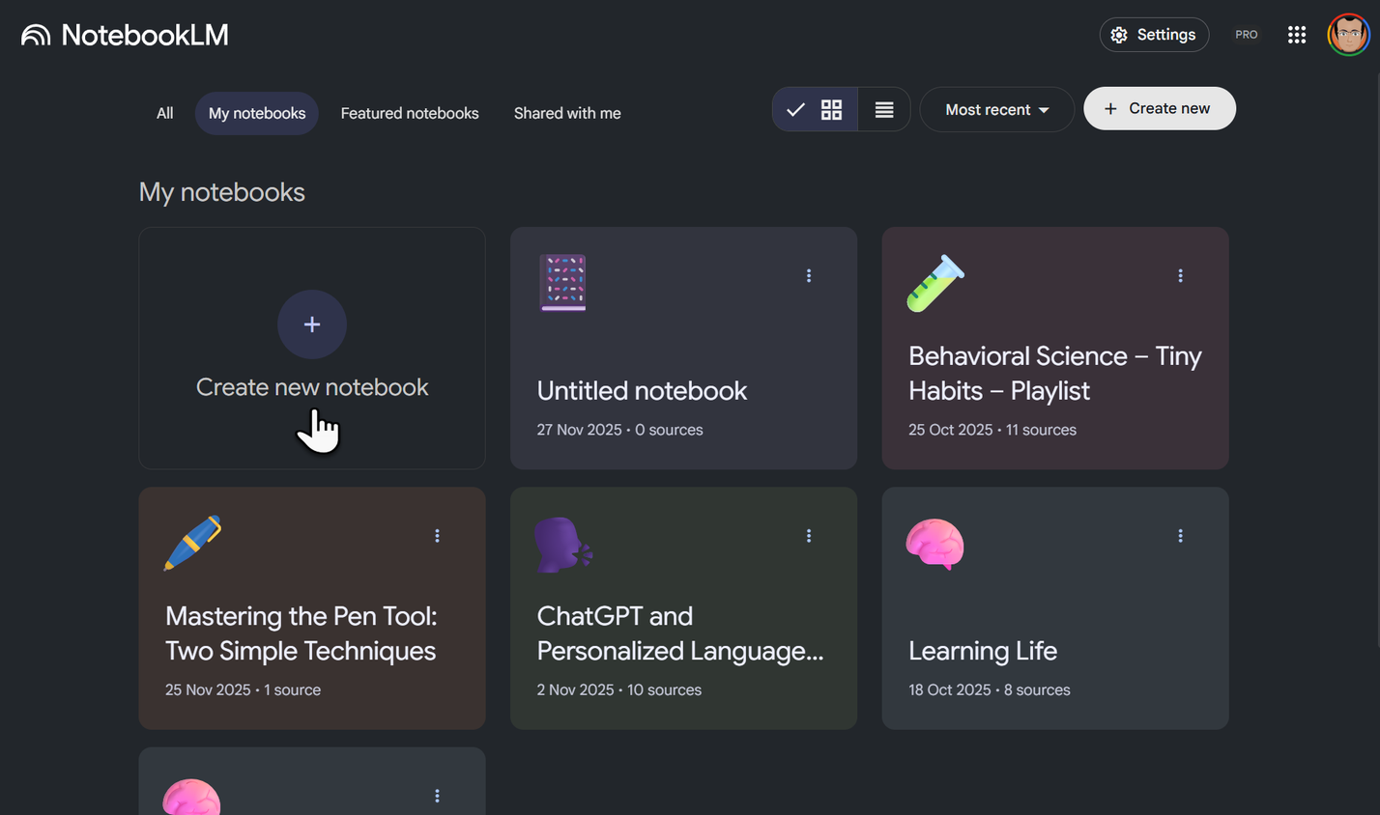Expand the Most recent sort dropdown
This screenshot has width=1380, height=815.
pos(996,109)
